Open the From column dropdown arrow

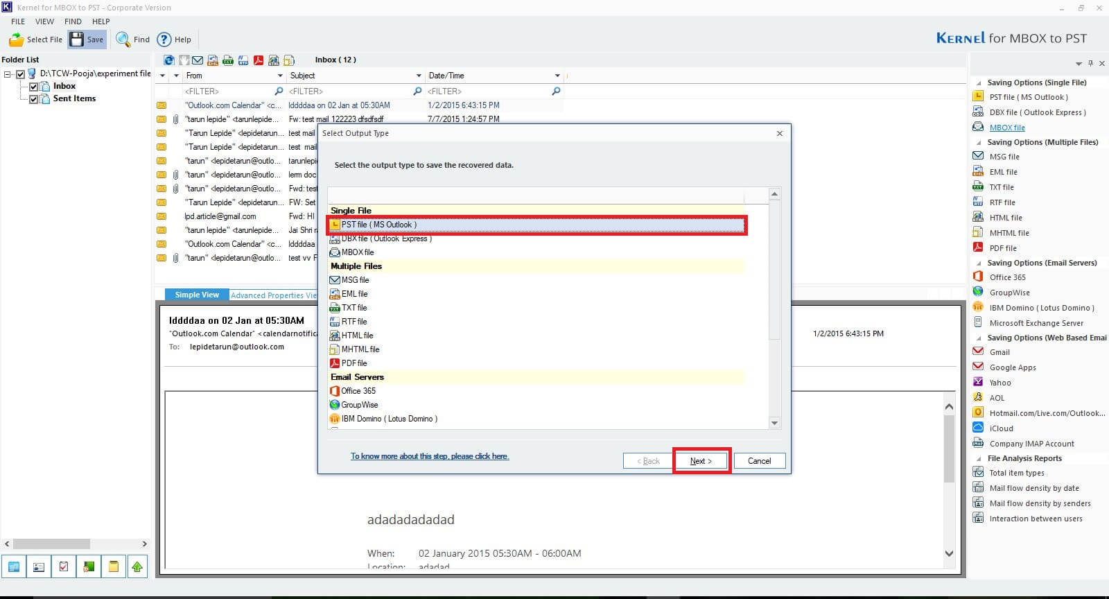pos(280,76)
